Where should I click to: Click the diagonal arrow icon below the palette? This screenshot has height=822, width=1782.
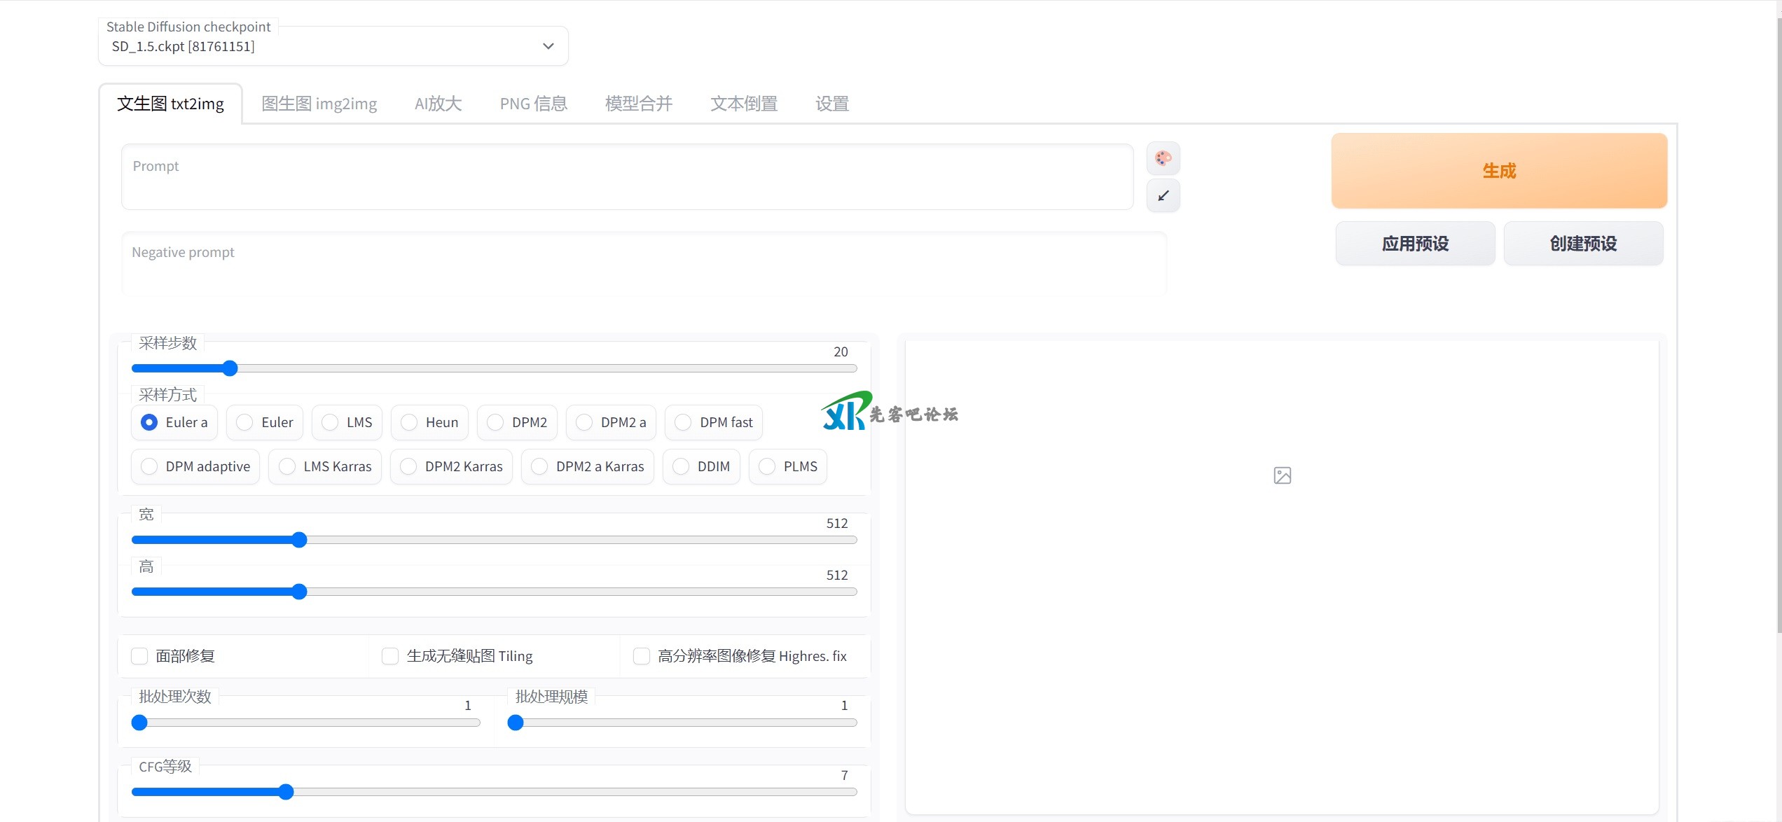pos(1163,196)
